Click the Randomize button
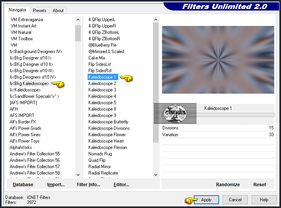 click(x=228, y=184)
